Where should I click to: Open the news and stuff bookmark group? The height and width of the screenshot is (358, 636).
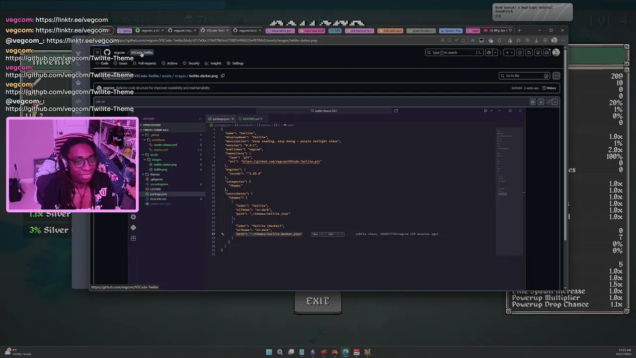click(x=313, y=30)
